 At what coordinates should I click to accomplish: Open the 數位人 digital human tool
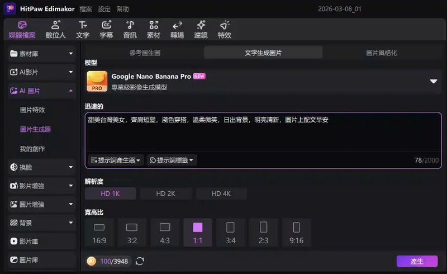55,30
